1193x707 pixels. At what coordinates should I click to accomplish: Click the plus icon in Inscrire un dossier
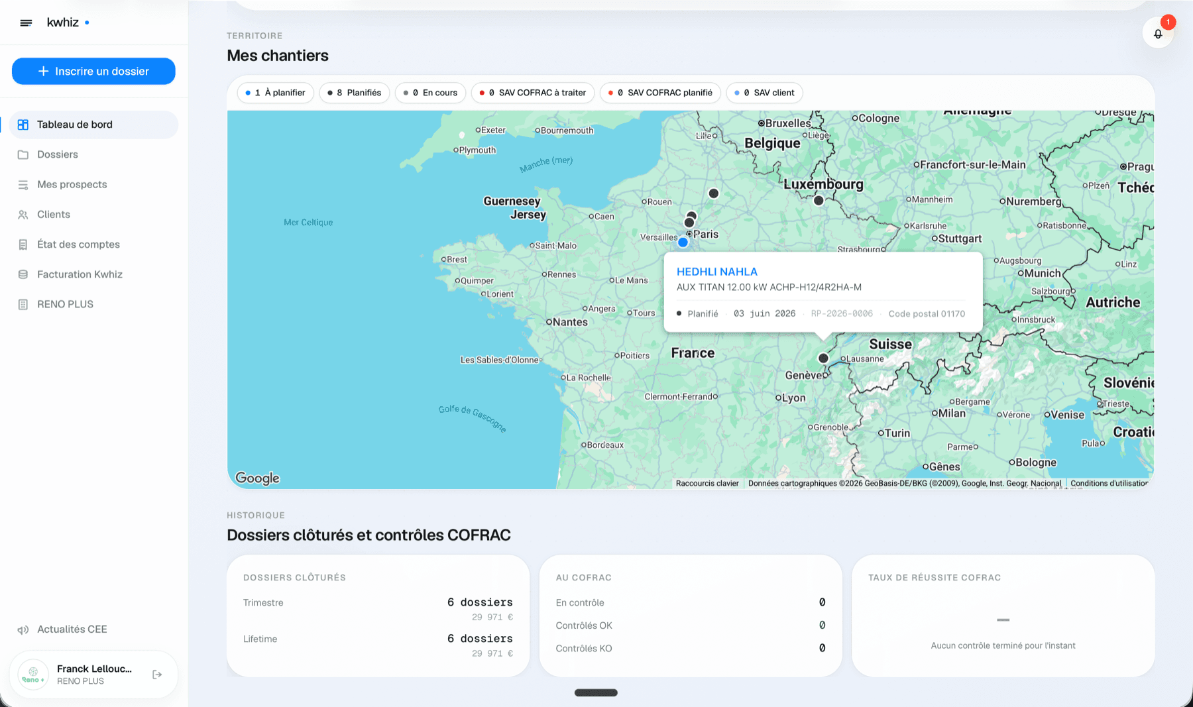click(x=43, y=71)
